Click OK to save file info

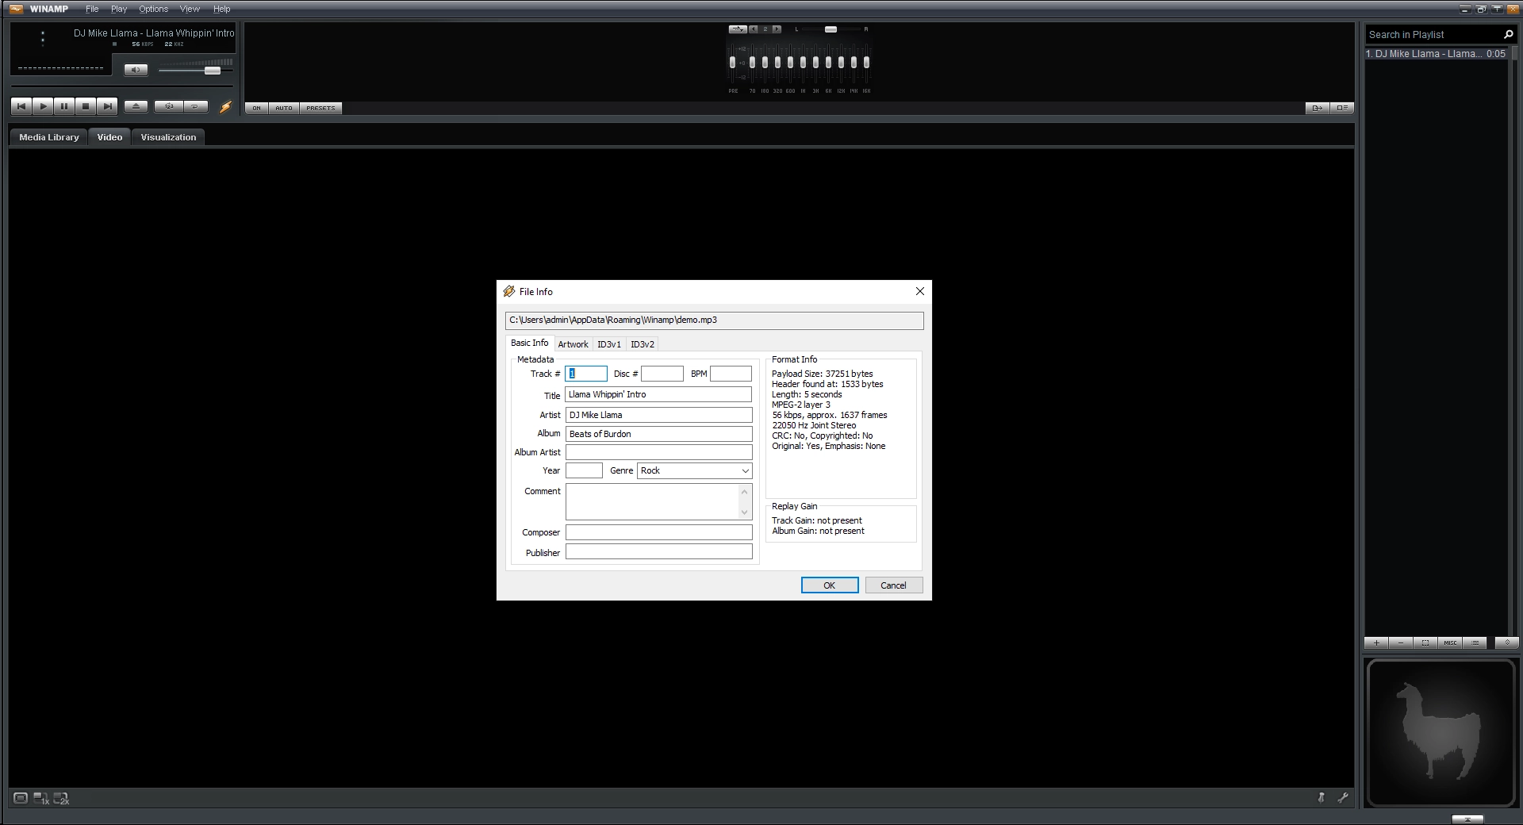coord(829,585)
